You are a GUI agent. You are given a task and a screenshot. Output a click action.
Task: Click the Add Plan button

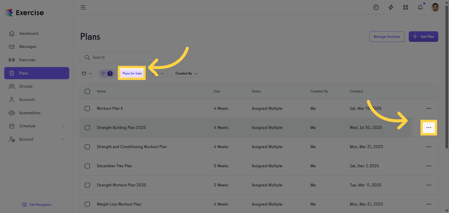tap(423, 36)
